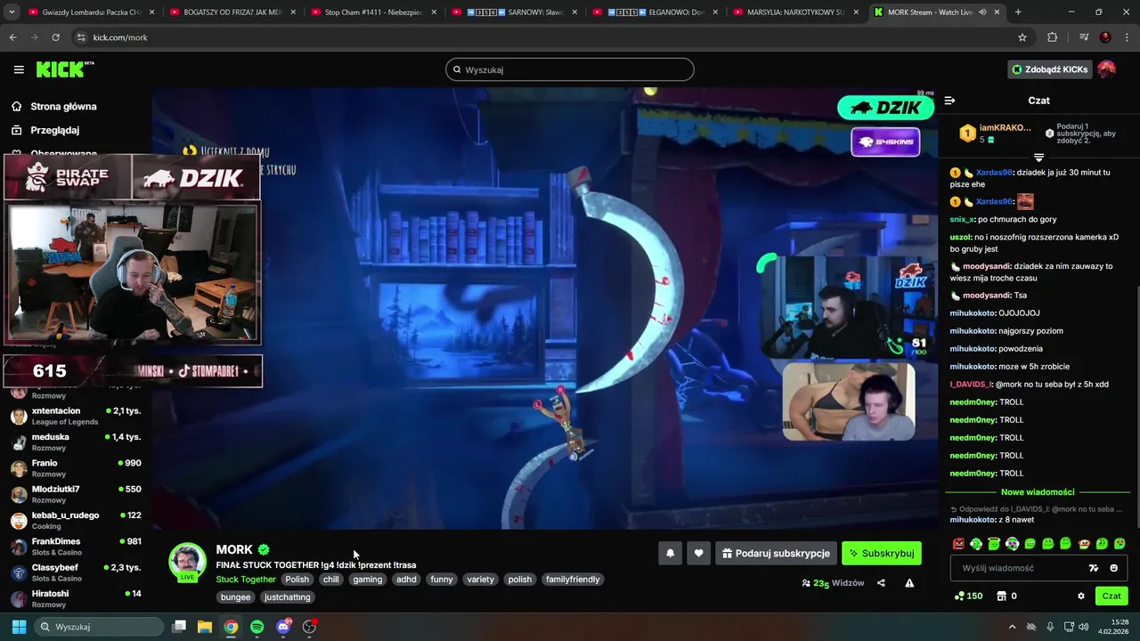
Task: Toggle the heart follow button for MORK
Action: 698,553
